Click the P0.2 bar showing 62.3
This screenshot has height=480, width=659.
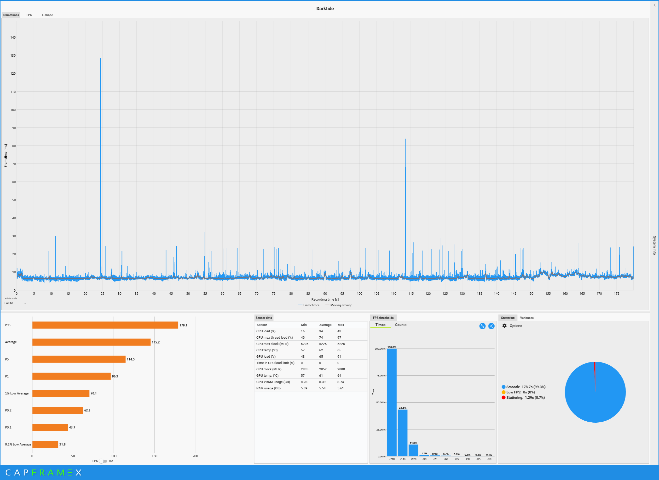58,410
